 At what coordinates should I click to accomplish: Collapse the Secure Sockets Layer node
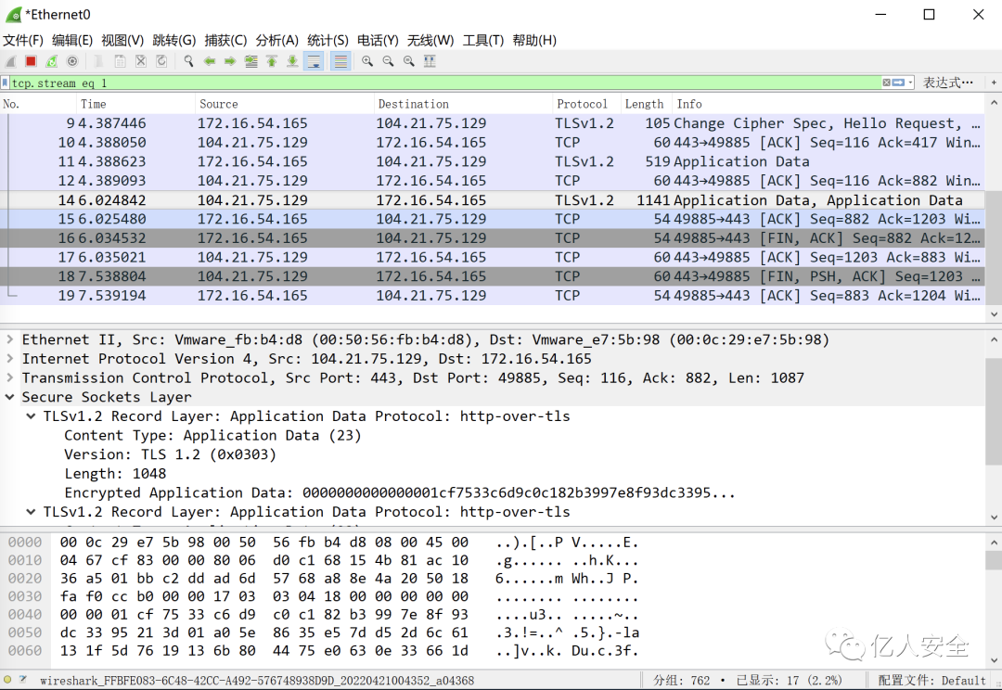pyautogui.click(x=10, y=397)
